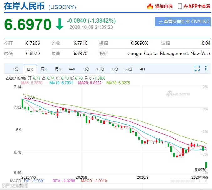Switch to the 月K chart tab
Image resolution: width=212 pixels, height=190 pixels.
point(58,69)
